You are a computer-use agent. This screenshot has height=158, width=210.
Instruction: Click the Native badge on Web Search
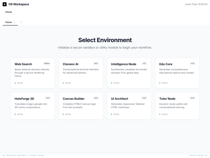[x=47, y=64]
